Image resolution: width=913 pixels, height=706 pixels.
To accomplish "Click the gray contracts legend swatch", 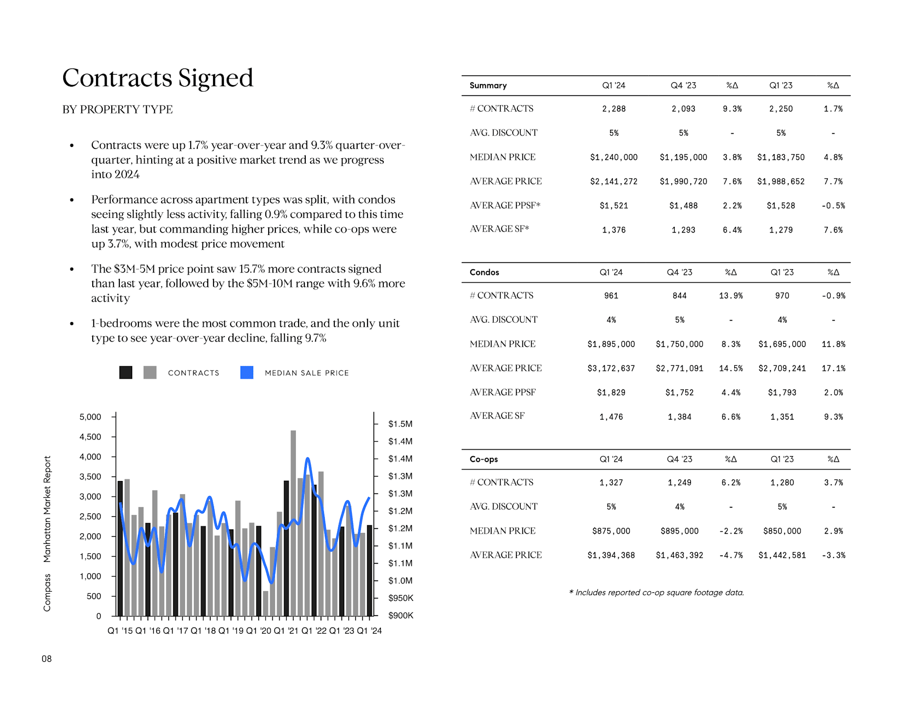I will (x=150, y=373).
